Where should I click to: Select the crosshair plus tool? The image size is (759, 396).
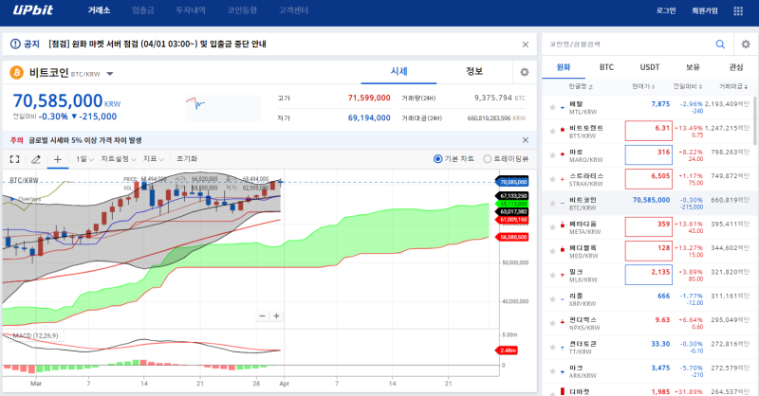[57, 159]
